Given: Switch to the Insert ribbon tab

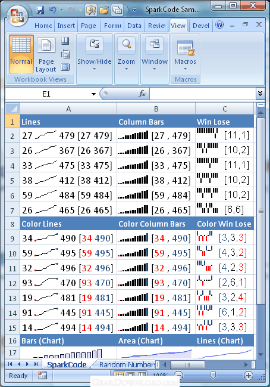Looking at the screenshot, I should tap(66, 26).
